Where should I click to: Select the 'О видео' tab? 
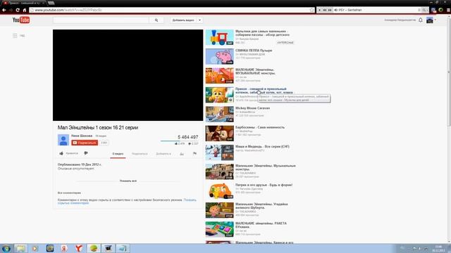118,154
